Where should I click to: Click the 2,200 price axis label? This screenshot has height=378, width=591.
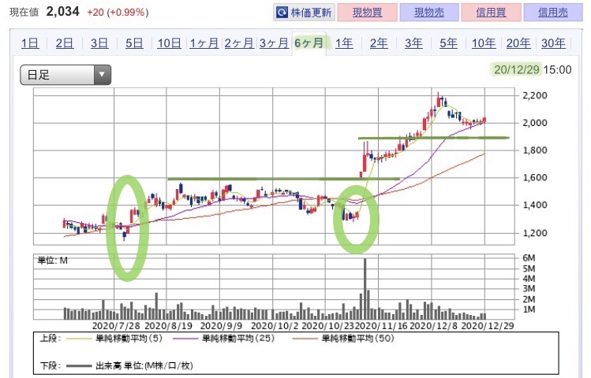pyautogui.click(x=534, y=95)
